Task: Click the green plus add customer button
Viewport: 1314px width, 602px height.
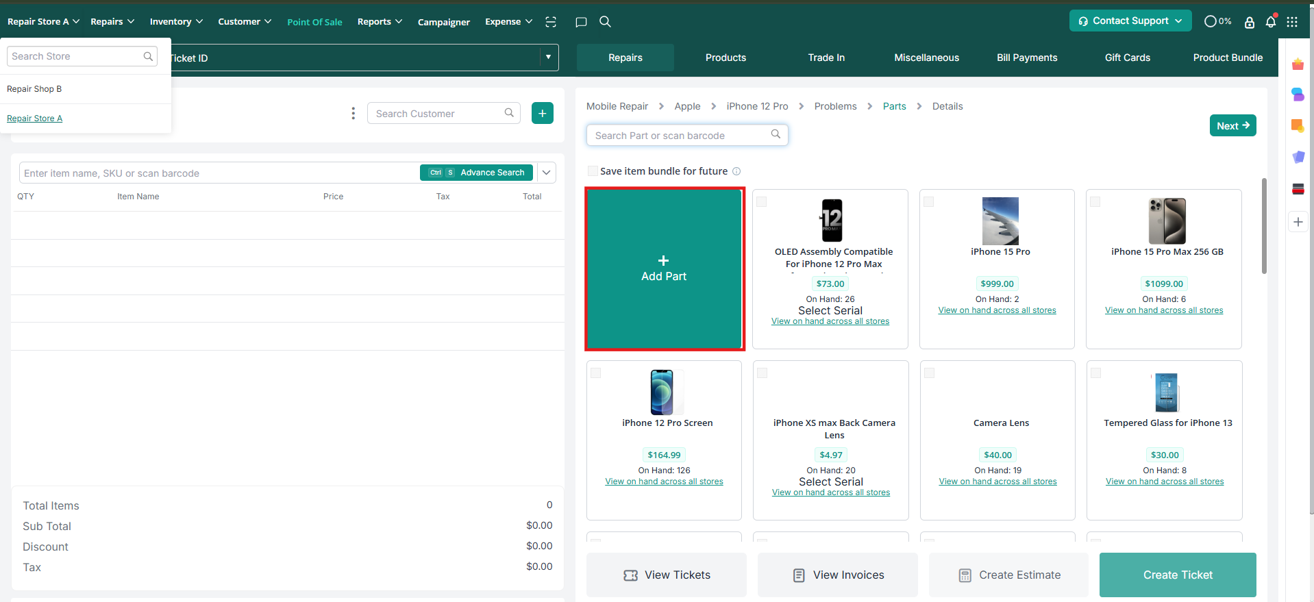Action: click(x=543, y=113)
